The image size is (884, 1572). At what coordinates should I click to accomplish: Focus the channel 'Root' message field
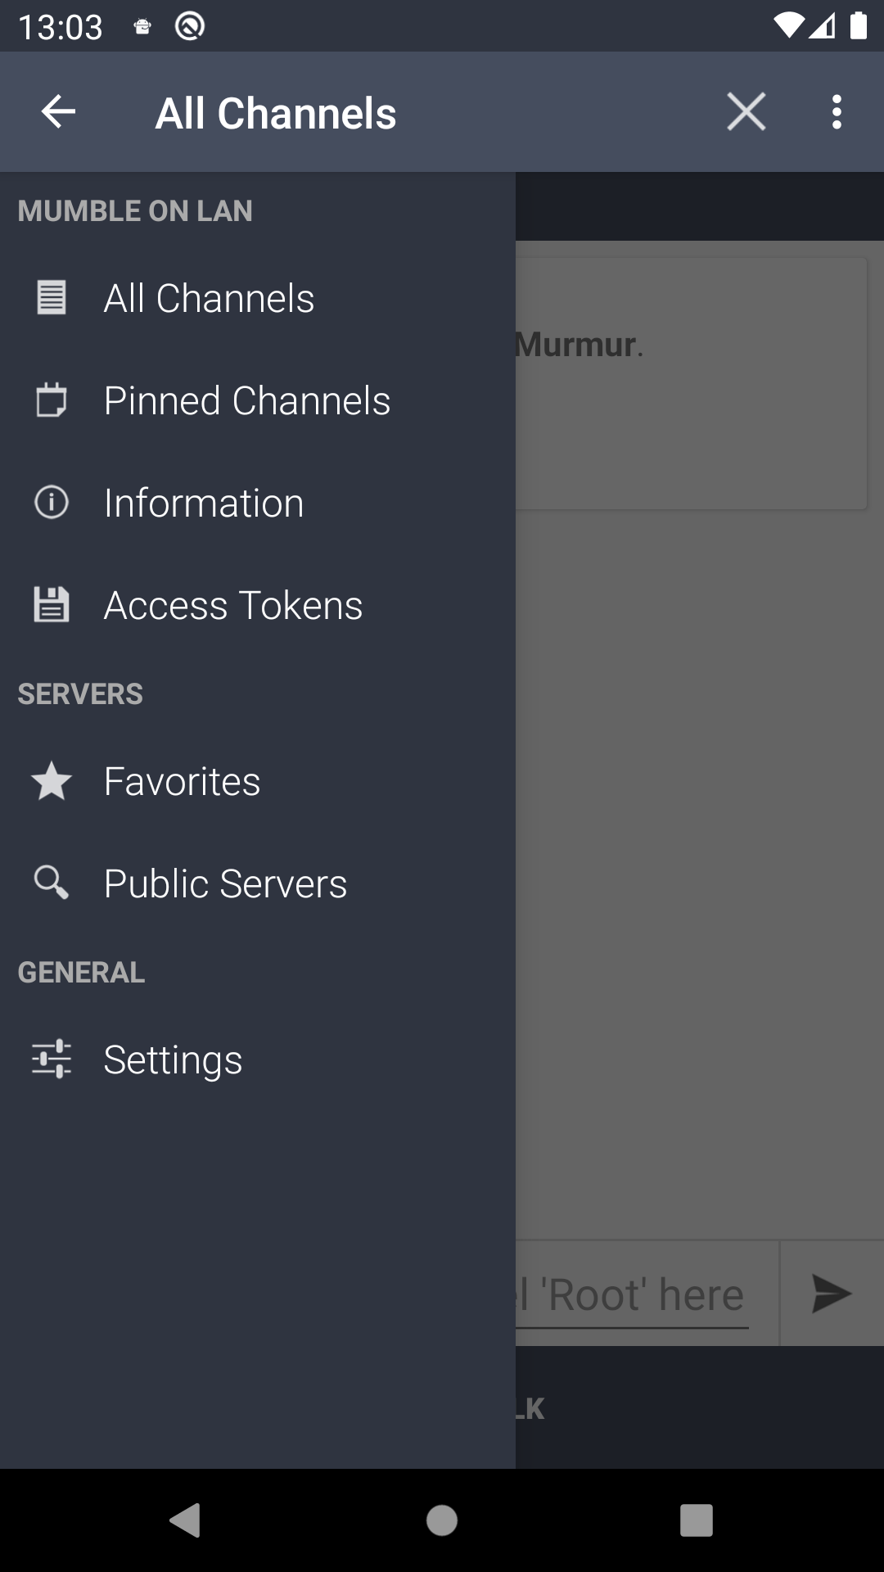tap(638, 1294)
